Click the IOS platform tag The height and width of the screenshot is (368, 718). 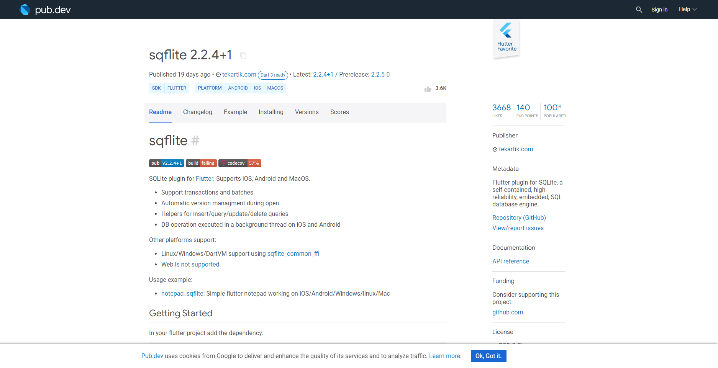pyautogui.click(x=257, y=88)
